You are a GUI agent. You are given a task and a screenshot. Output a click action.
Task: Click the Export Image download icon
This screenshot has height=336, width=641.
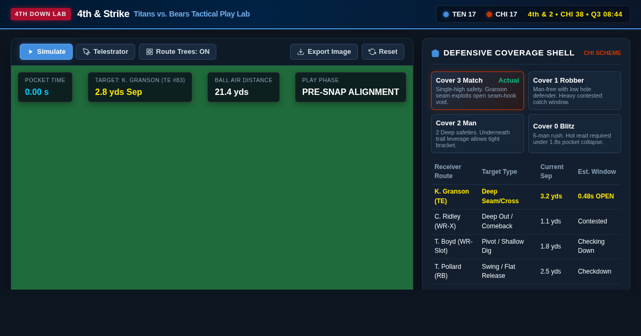[301, 52]
